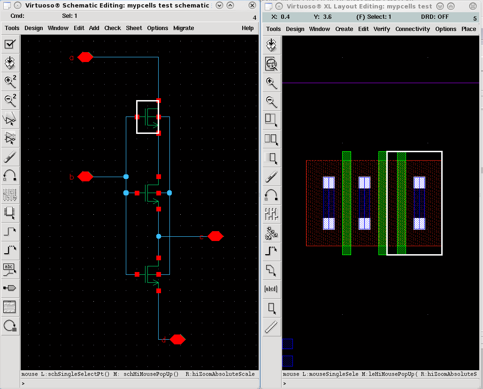Select the Rectangle tool in layout toolbar
This screenshot has height=389, width=483.
point(271,308)
